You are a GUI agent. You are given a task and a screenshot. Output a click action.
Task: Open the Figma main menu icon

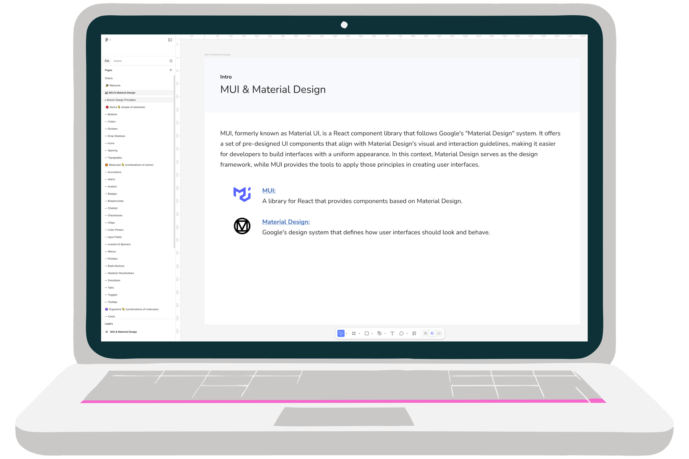coord(107,40)
